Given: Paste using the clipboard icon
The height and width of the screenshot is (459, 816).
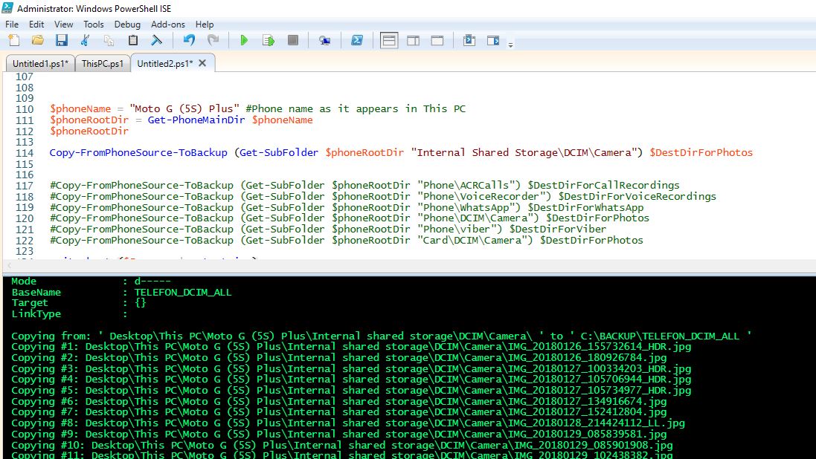Looking at the screenshot, I should (132, 40).
